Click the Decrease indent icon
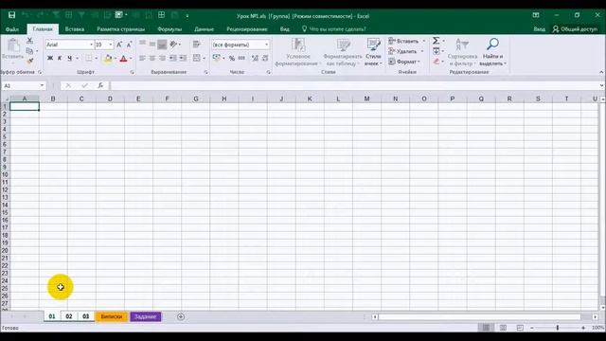This screenshot has width=606, height=341. [172, 59]
